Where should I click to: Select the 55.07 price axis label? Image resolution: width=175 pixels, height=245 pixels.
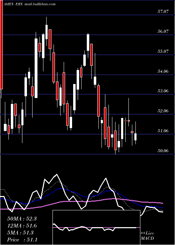point(163,51)
